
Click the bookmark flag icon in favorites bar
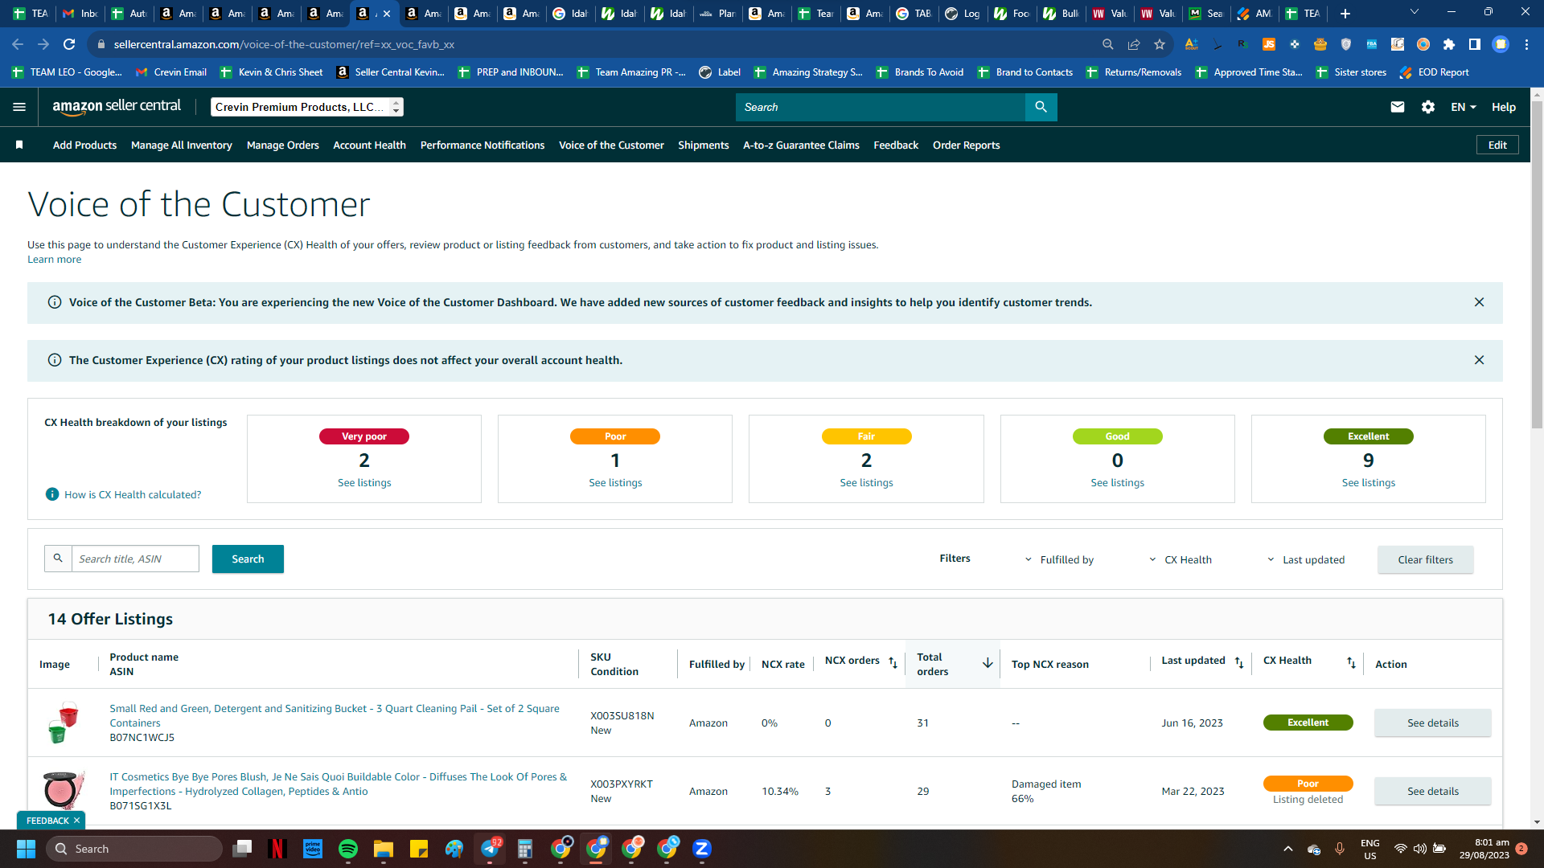click(19, 145)
